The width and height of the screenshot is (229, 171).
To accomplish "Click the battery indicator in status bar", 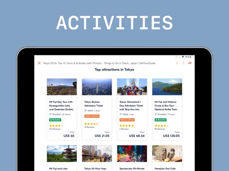I will pos(192,57).
